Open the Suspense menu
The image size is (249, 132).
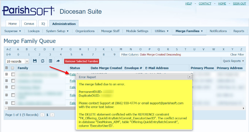tap(12, 31)
